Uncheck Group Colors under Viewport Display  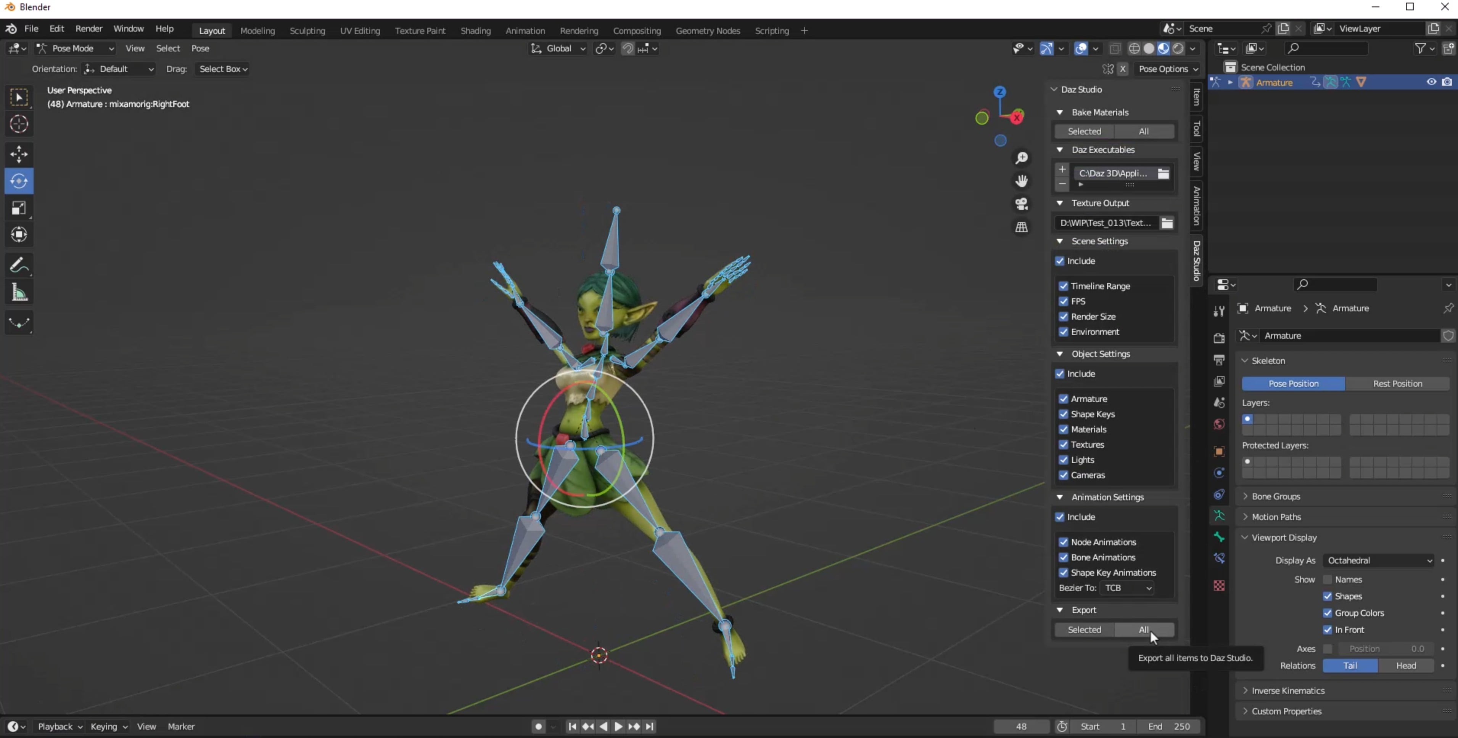[1327, 613]
